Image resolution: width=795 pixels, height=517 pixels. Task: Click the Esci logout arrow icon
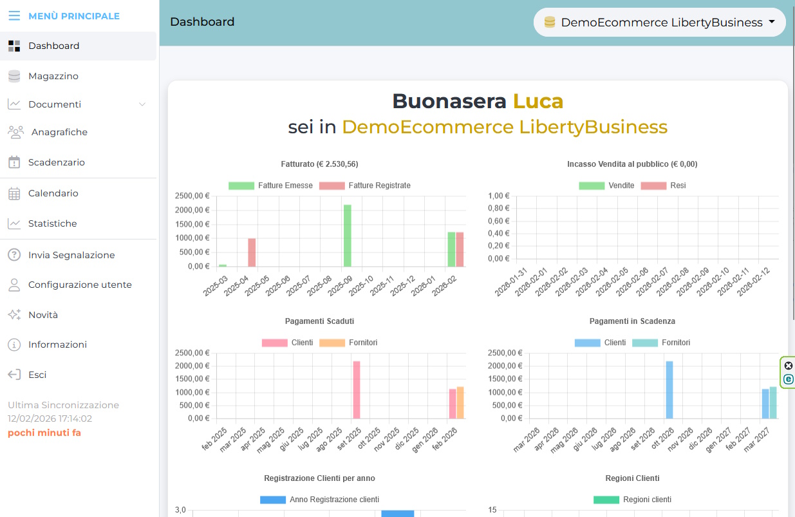tap(14, 375)
